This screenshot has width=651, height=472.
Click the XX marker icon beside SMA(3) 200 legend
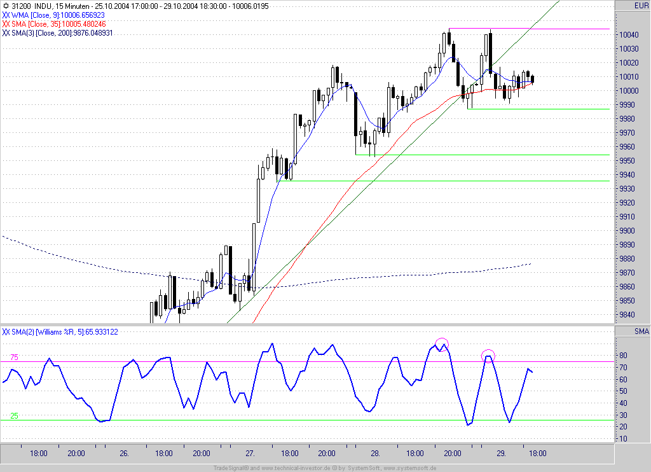[6, 33]
